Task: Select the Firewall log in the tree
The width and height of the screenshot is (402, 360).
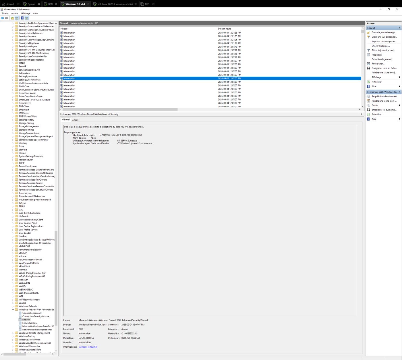Action: (x=26, y=320)
